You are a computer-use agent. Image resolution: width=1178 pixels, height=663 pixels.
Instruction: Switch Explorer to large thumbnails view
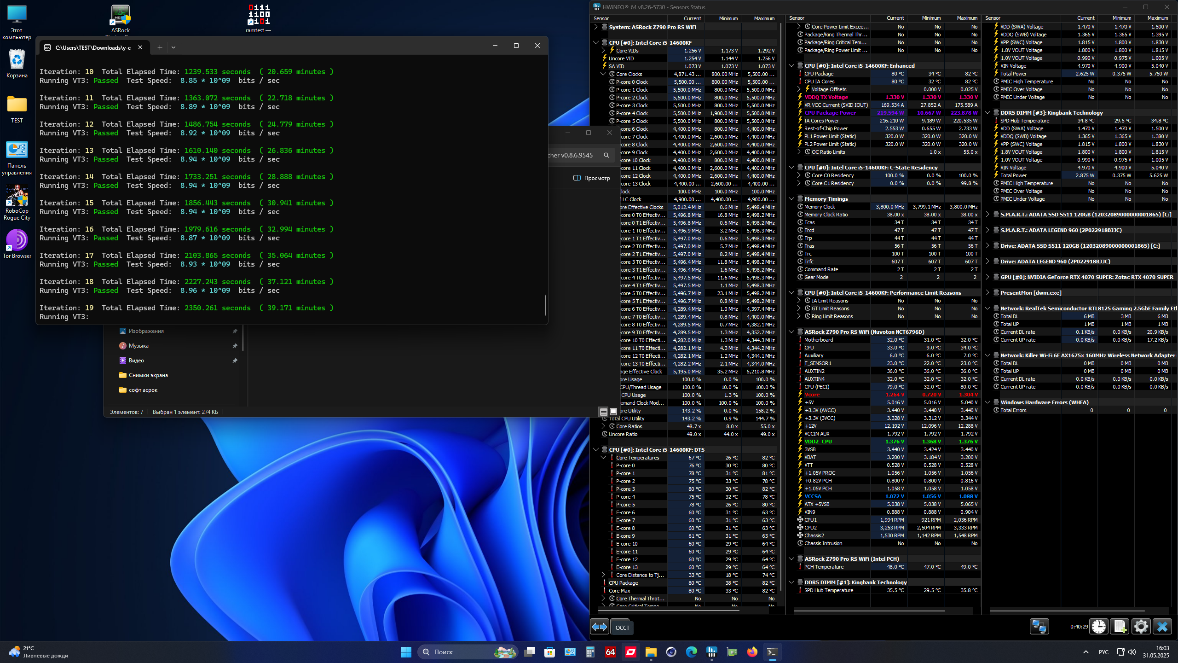tap(613, 412)
